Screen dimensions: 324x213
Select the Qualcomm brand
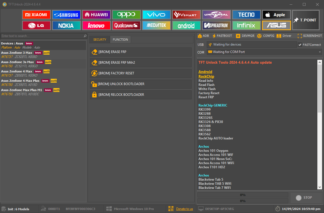126,25
